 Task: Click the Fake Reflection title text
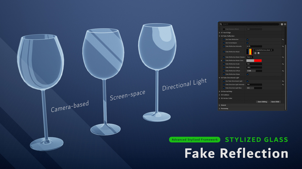[x=236, y=153]
